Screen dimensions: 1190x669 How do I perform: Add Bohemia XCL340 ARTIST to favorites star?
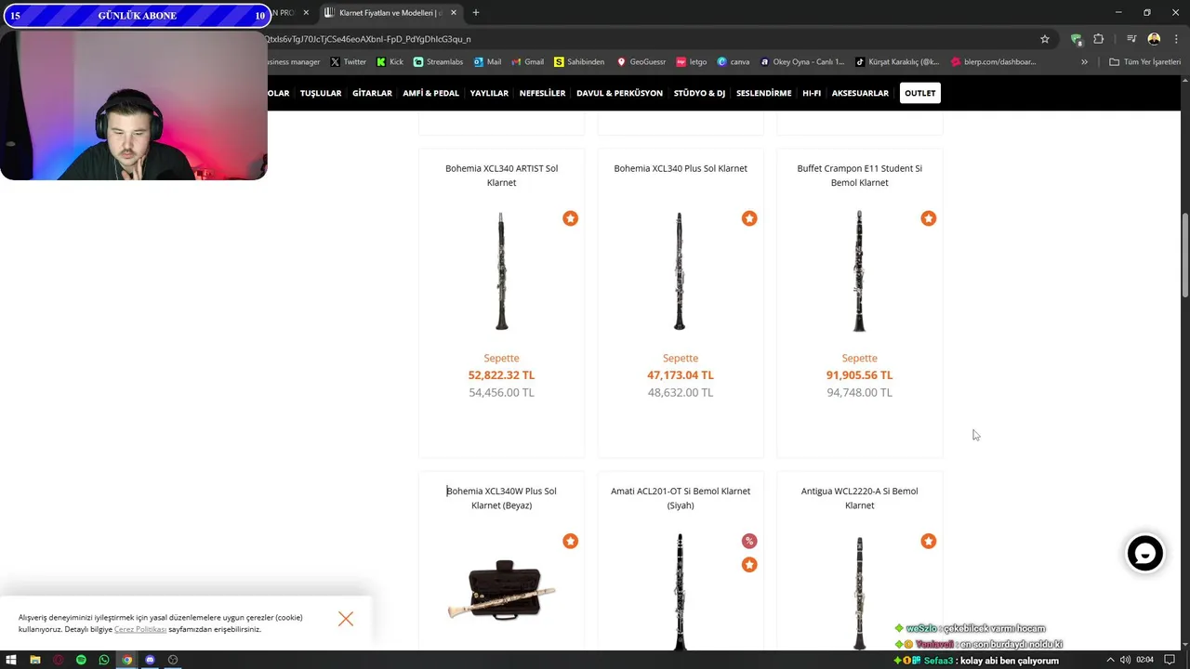tap(570, 218)
